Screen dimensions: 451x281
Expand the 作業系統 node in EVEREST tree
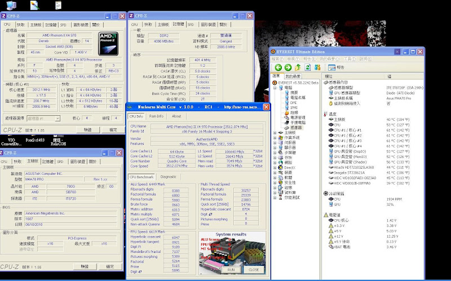(275, 137)
